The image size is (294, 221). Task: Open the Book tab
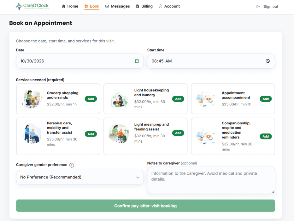point(92,6)
